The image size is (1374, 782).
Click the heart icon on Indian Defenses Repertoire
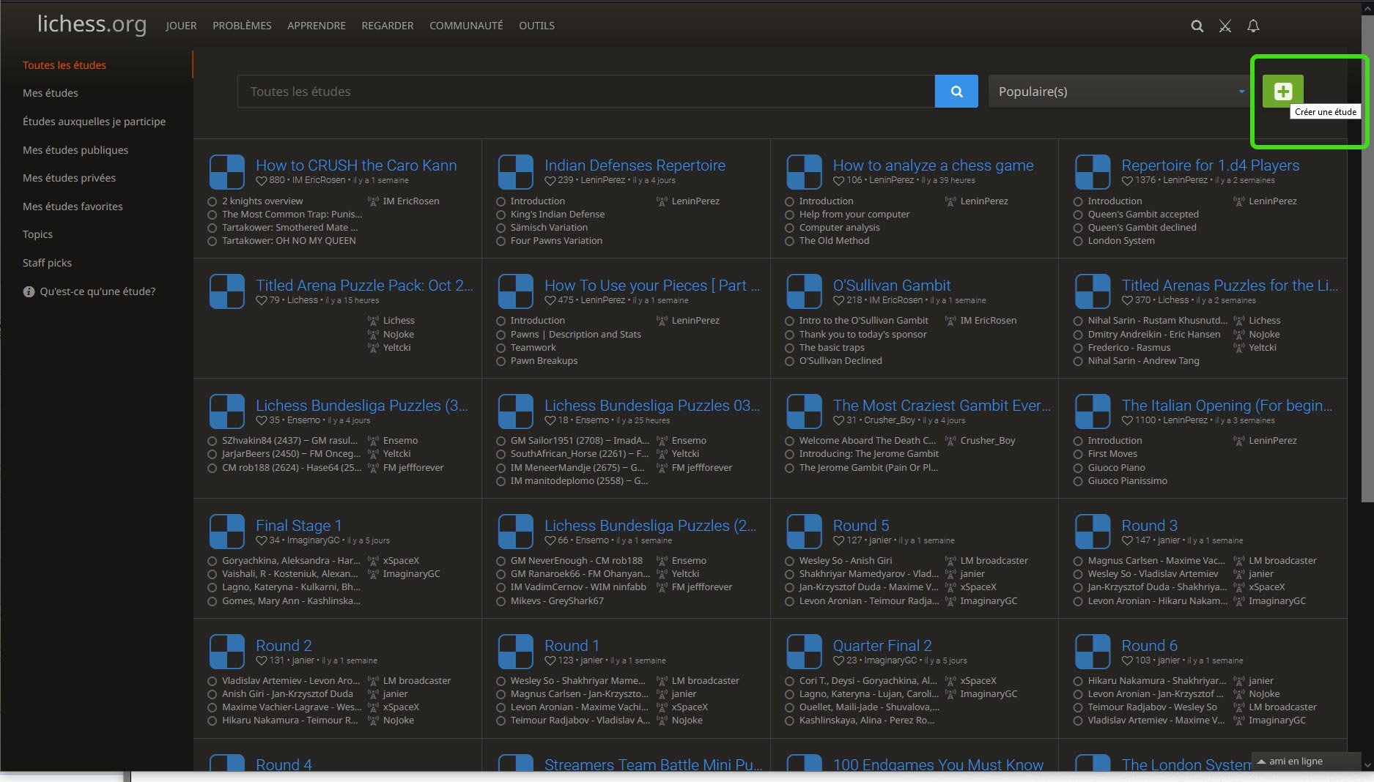550,180
